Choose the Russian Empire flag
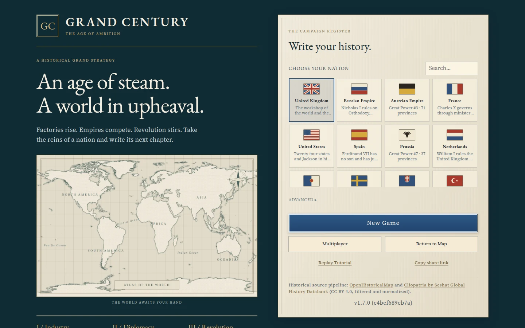This screenshot has width=525, height=328. coord(359,89)
